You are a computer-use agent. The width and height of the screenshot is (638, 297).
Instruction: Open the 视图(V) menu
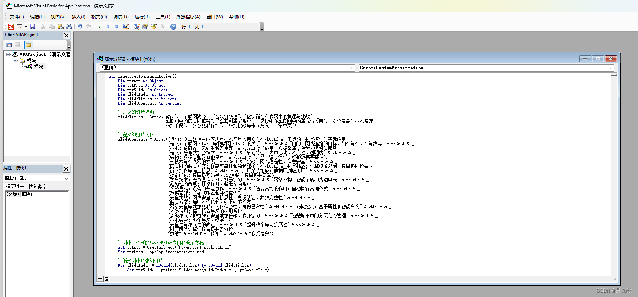coord(58,17)
